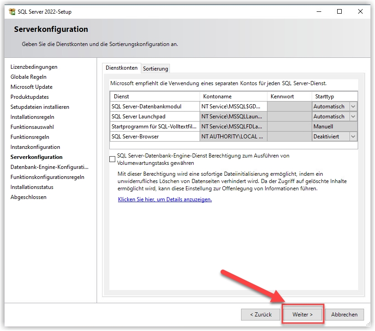
Task: Click Datenbank-Engine-Konfigurati... step
Action: coord(50,167)
